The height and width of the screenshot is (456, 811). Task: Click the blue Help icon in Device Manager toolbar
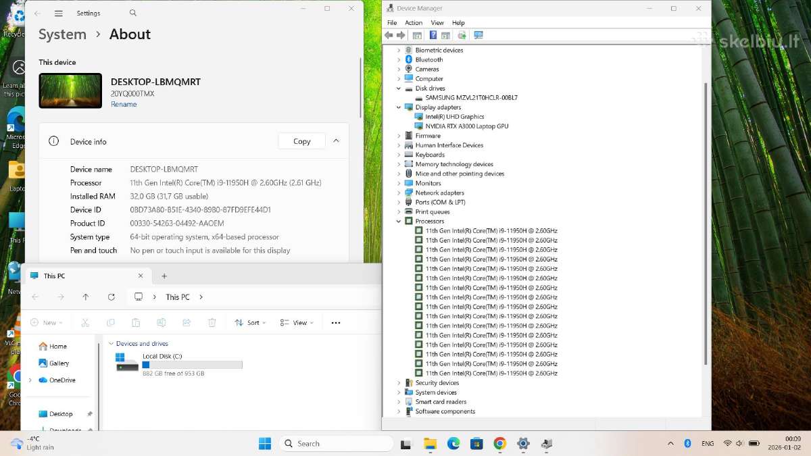(x=433, y=35)
